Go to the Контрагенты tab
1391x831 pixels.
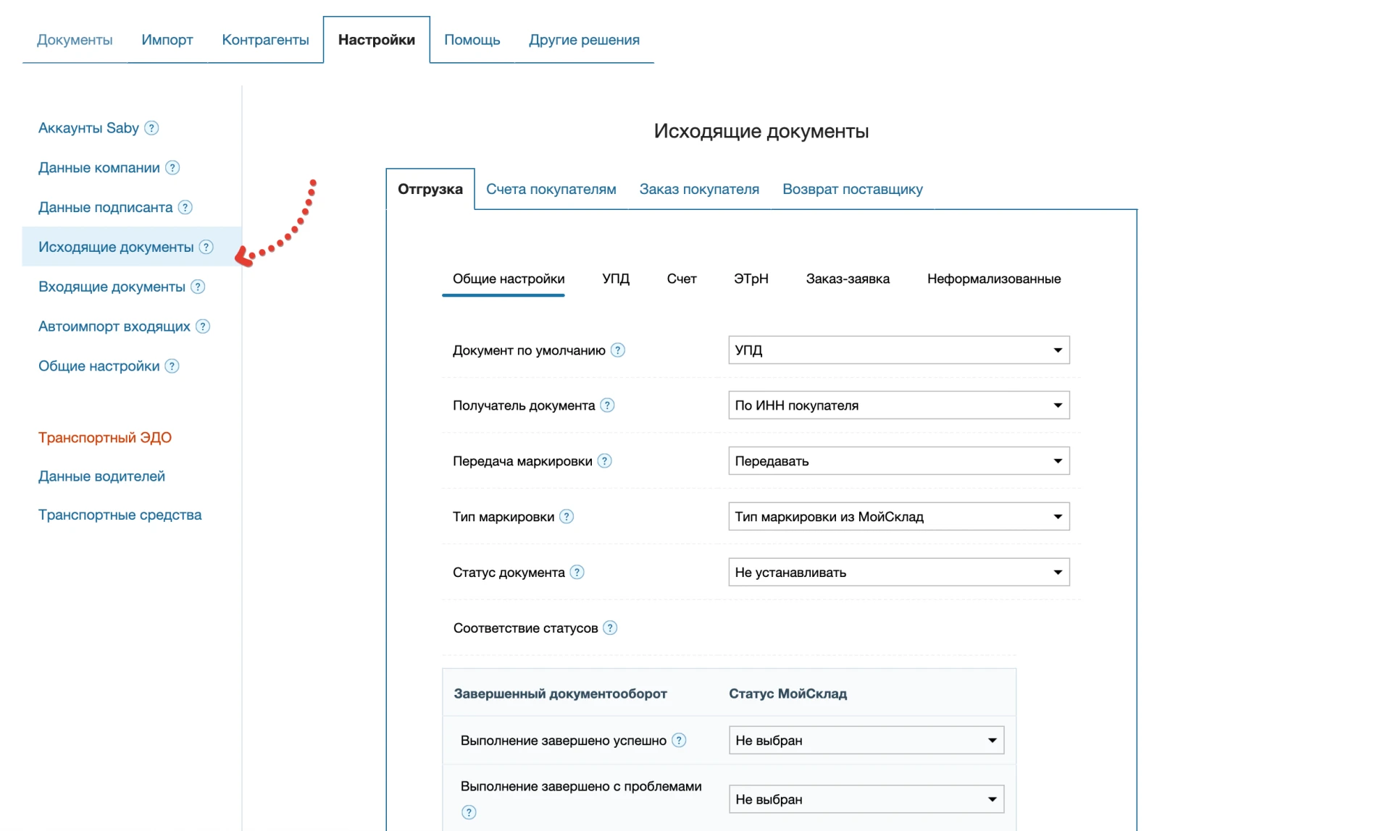click(265, 40)
